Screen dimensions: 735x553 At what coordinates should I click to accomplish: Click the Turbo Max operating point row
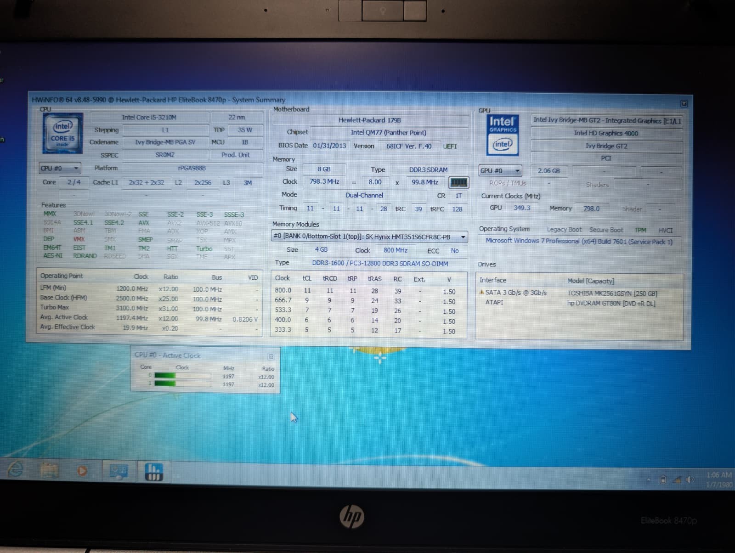click(x=149, y=308)
